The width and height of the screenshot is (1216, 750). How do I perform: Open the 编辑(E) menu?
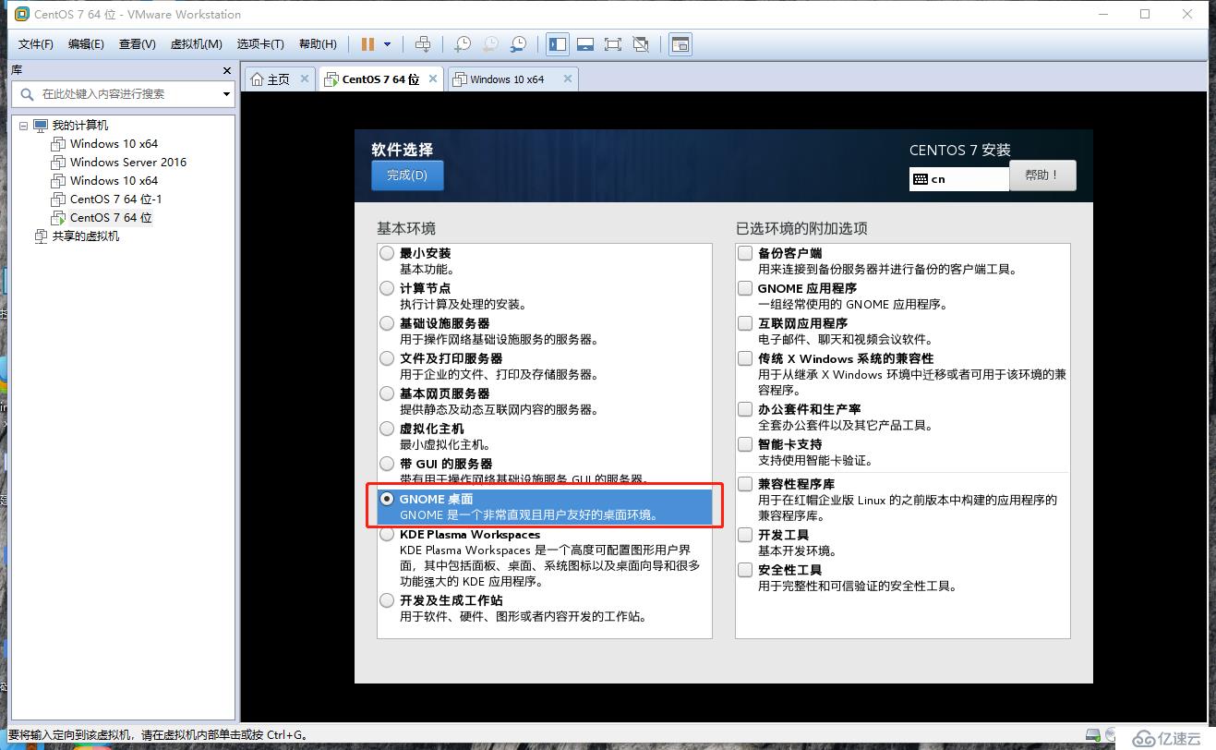pyautogui.click(x=86, y=43)
